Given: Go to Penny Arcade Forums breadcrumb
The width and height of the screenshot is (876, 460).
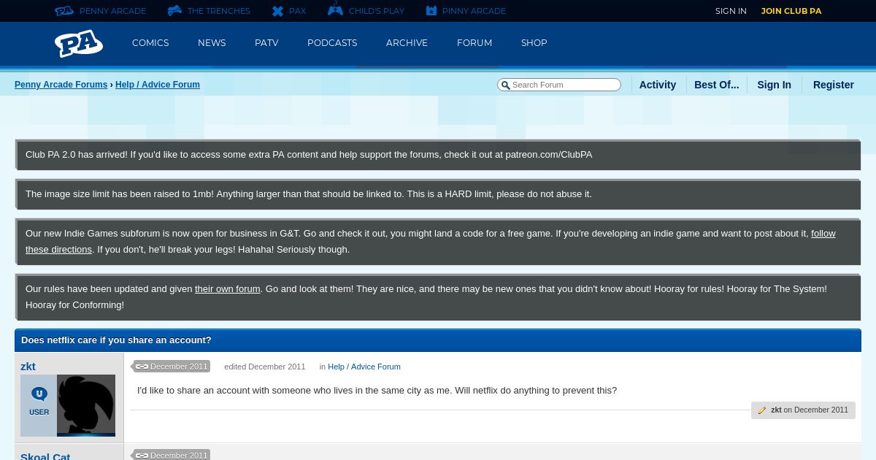Looking at the screenshot, I should coord(61,85).
